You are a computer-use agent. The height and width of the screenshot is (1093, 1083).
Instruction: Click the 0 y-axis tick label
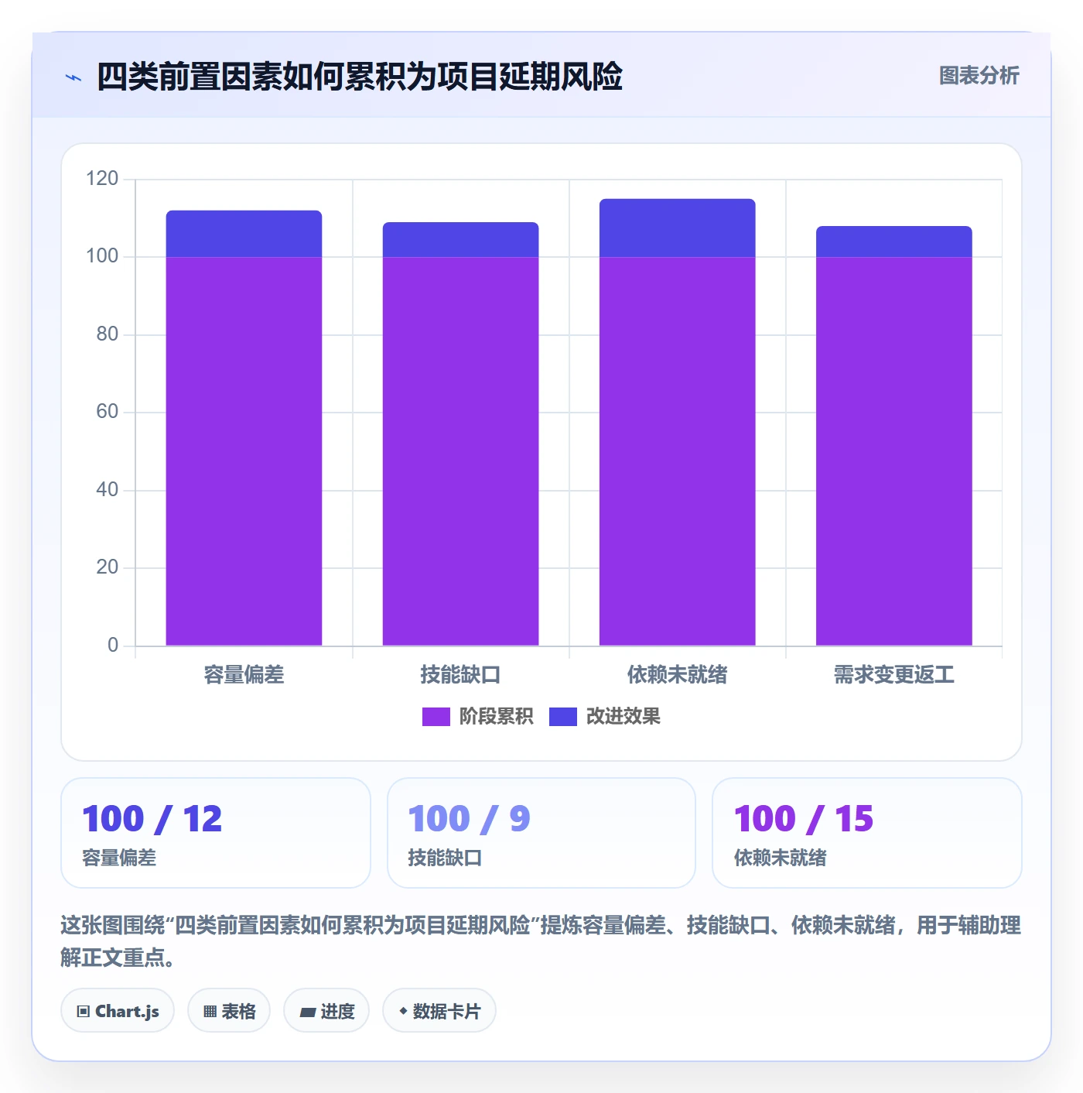pos(113,645)
